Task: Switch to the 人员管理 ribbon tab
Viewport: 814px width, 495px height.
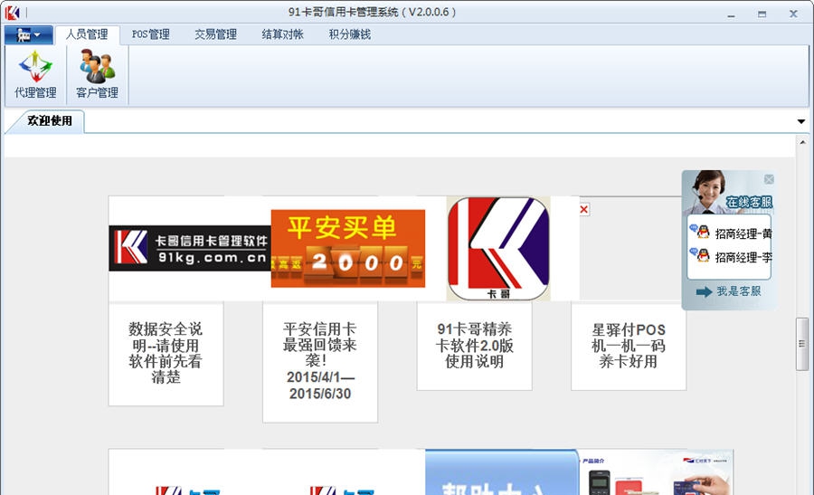Action: click(x=87, y=34)
